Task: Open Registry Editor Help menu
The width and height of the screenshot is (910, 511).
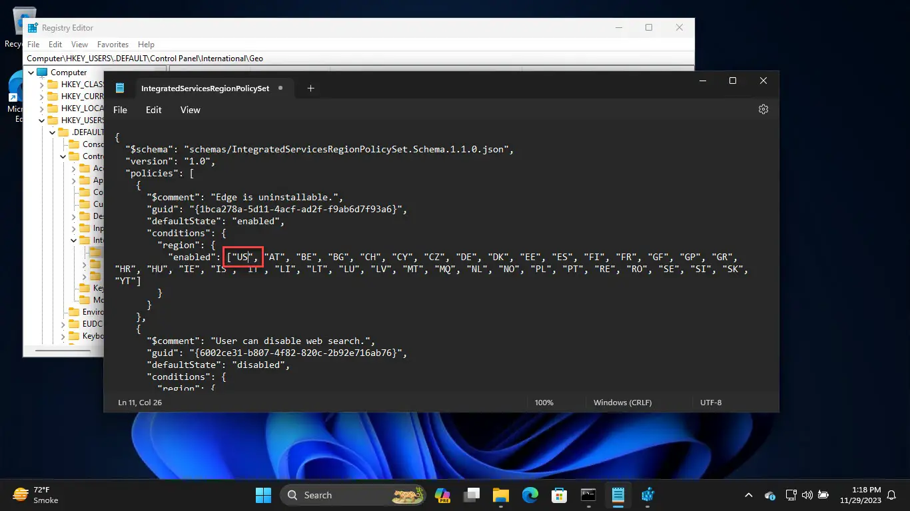Action: pos(146,45)
